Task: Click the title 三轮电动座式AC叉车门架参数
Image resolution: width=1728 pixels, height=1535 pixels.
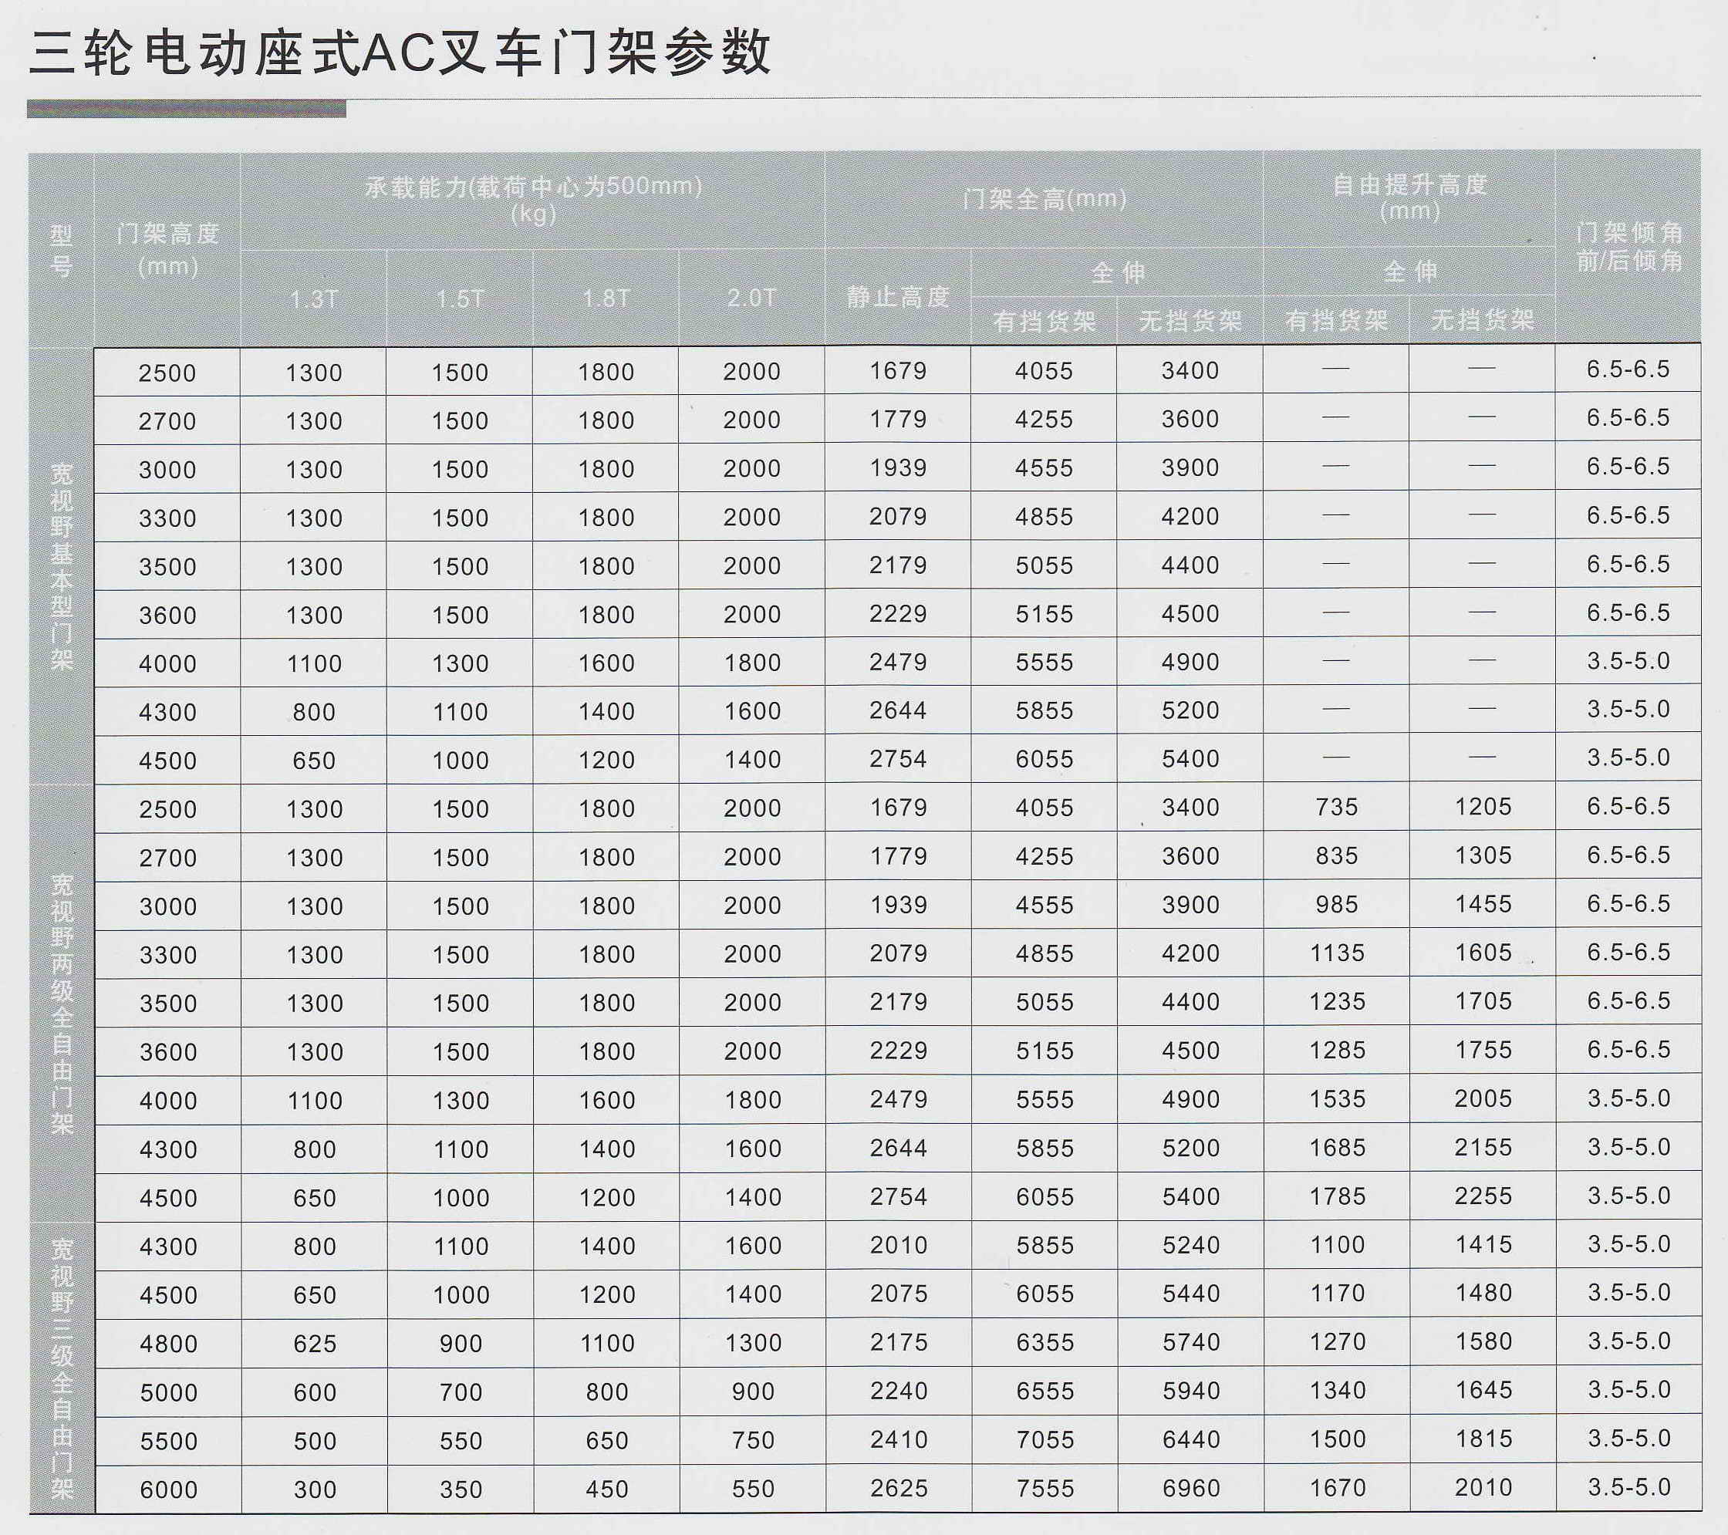Action: point(400,52)
